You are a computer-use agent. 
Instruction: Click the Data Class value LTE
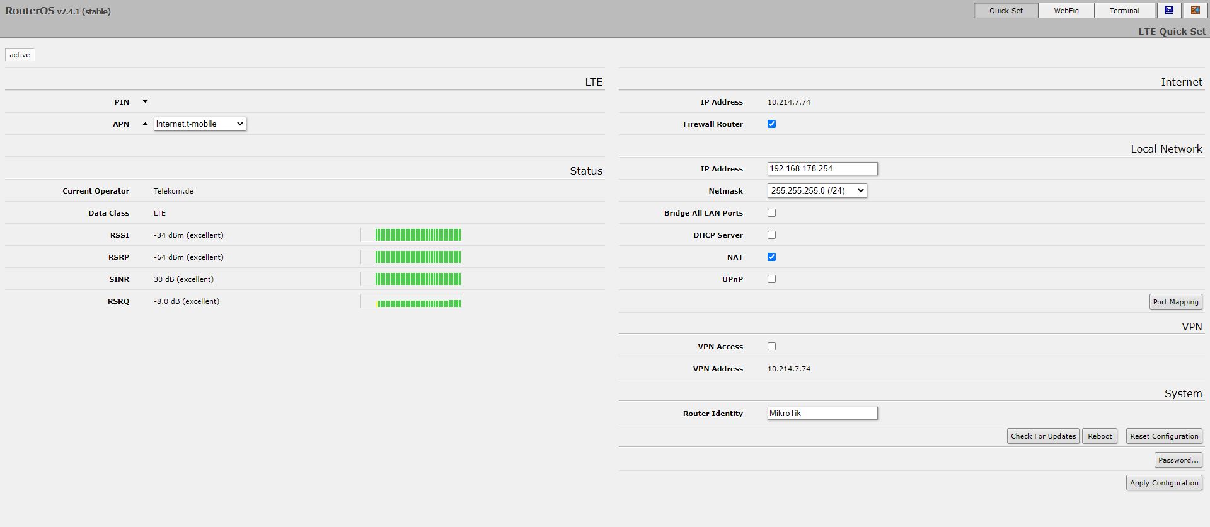(159, 213)
